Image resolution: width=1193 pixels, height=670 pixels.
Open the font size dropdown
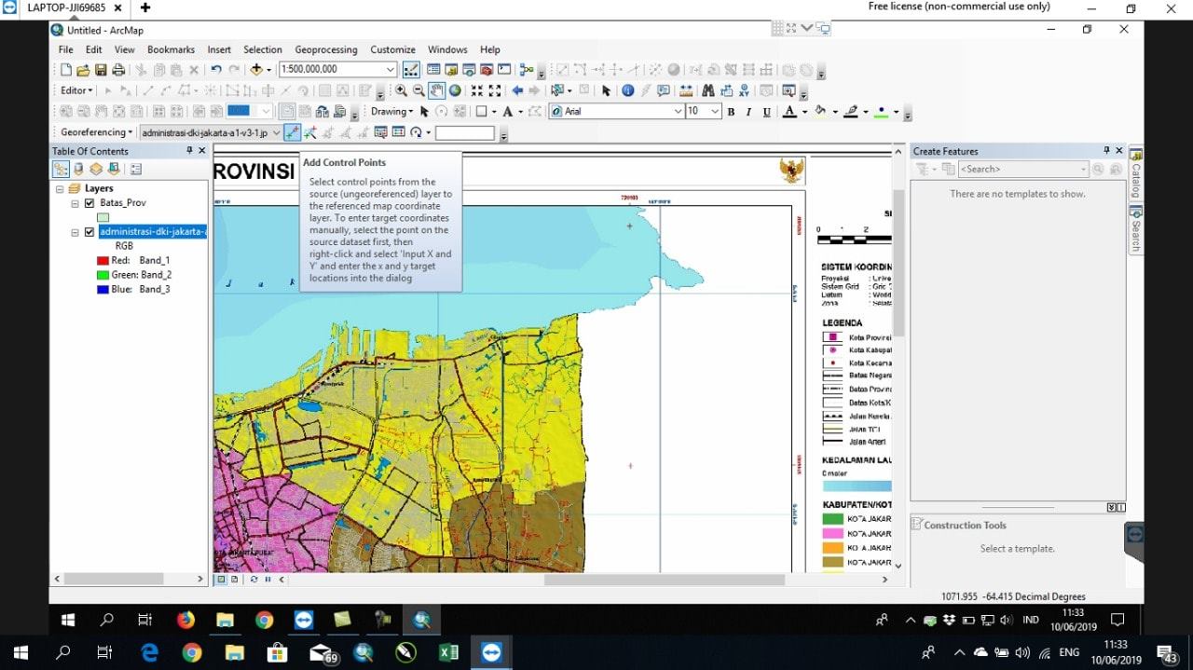coord(715,111)
